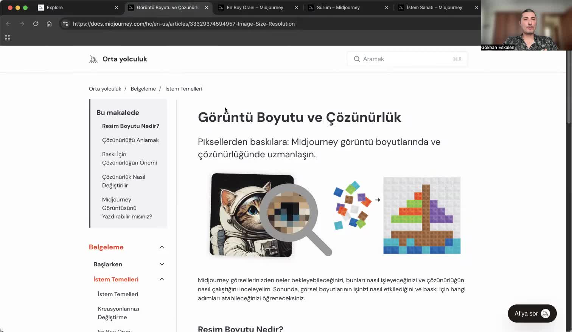Open İstem Temelleri sub-page link
The image size is (572, 332).
(x=118, y=294)
